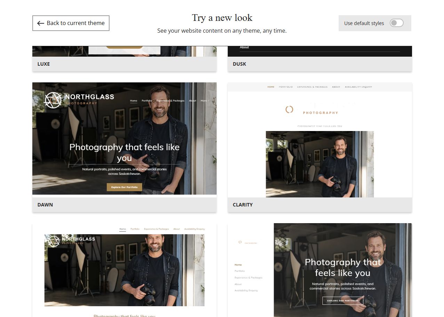This screenshot has height=317, width=444.
Task: Click the Northglass logo icon in Dawn preview
Action: [x=53, y=100]
